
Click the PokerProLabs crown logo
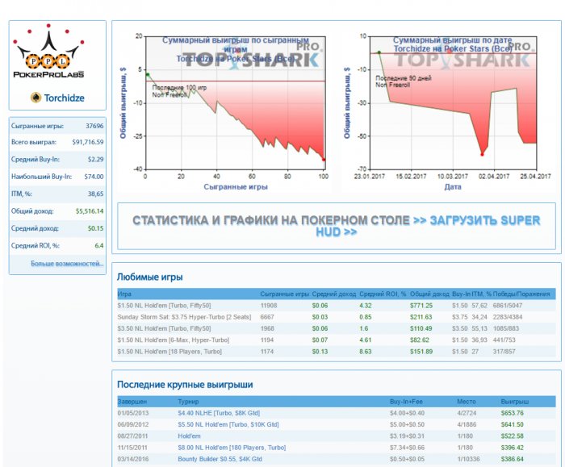[x=48, y=51]
